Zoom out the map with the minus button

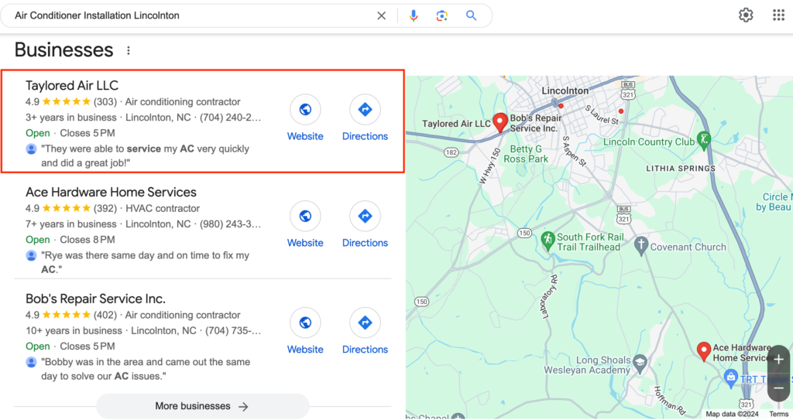(779, 388)
